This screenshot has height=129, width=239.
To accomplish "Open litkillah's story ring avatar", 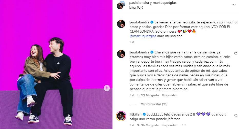I will [x=121, y=116].
